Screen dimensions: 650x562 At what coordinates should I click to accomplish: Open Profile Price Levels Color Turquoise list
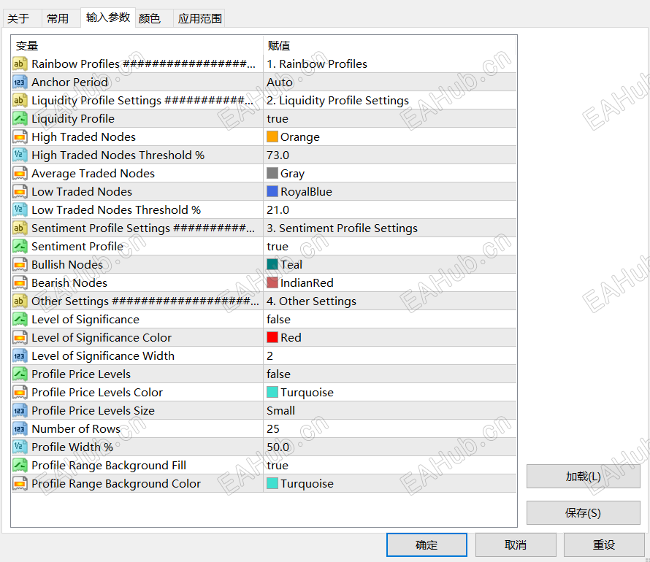pos(390,392)
